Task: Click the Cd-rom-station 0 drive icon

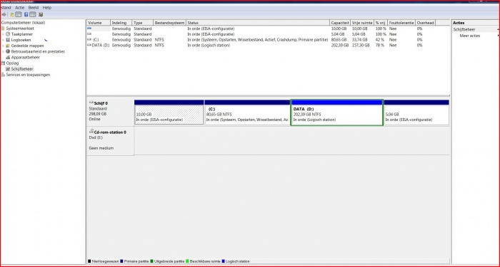Action: click(91, 132)
